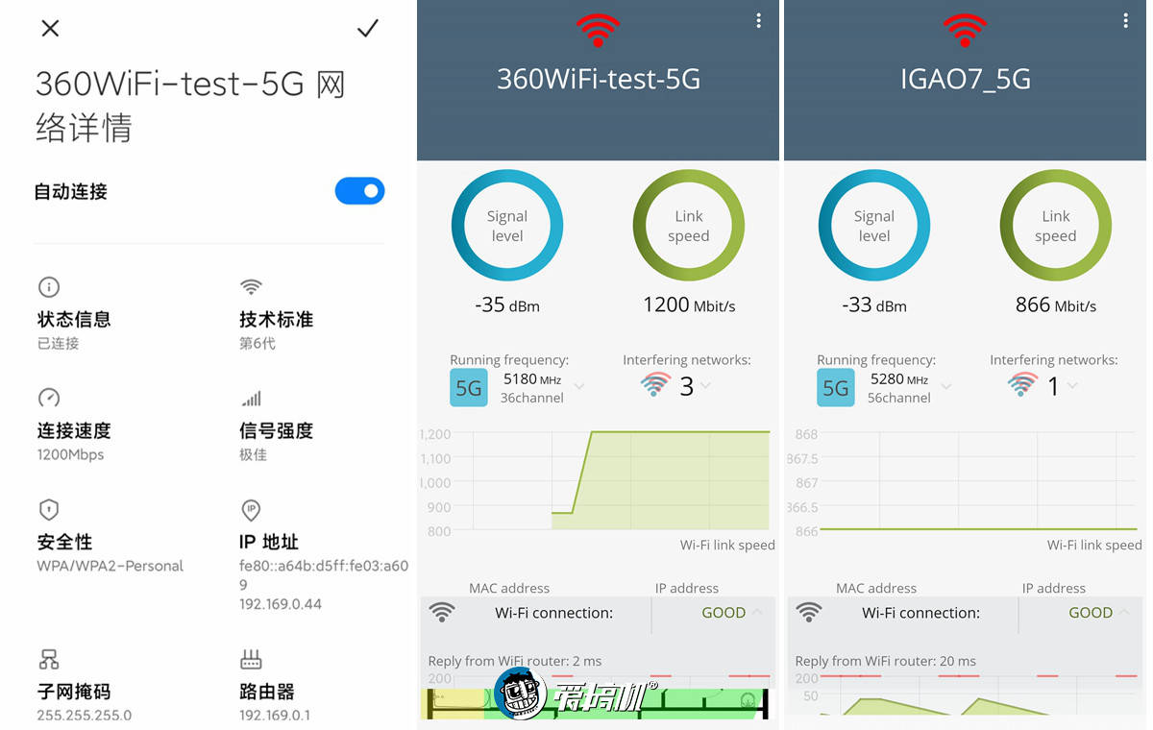Screen dimensions: 1153x730
Task: Collapse the GOOD Wi-Fi connection panel for 360WiFi-test-5G
Action: pos(756,612)
